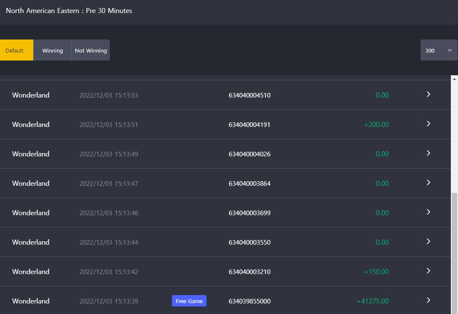Click the dropdown arrow beside 300
This screenshot has height=314, width=458.
point(450,50)
